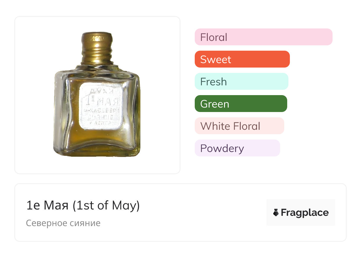Choose the lavender Powdery accord bar

tap(237, 148)
